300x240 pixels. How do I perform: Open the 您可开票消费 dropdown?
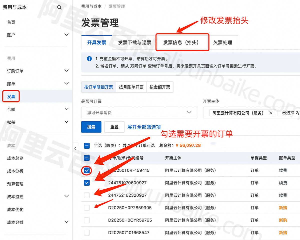(x=139, y=113)
